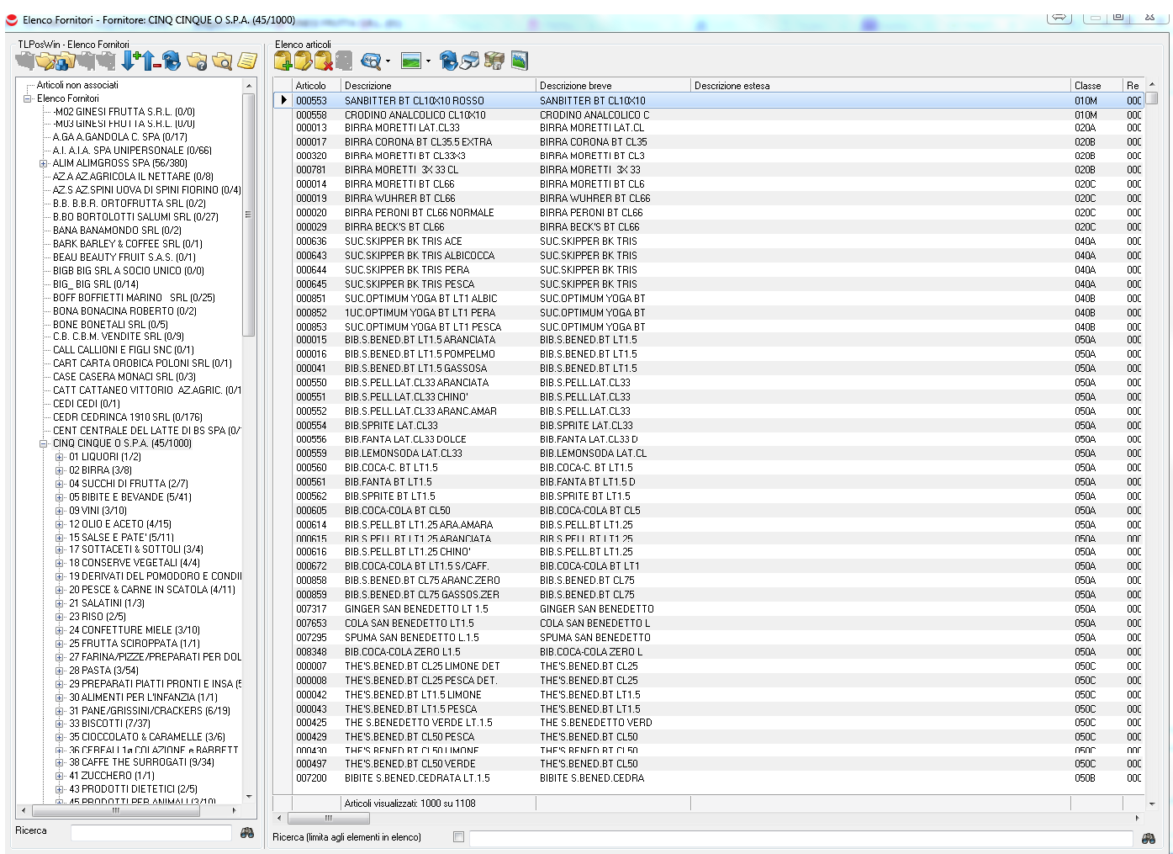Screen dimensions: 1173x854
Task: Click binoculars button next to supplier Ricerca field
Action: tap(247, 832)
